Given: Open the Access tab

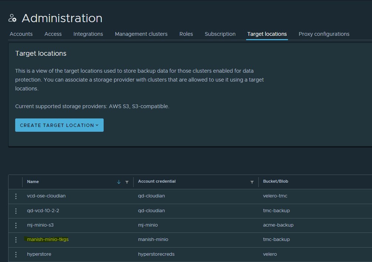Looking at the screenshot, I should pos(53,34).
